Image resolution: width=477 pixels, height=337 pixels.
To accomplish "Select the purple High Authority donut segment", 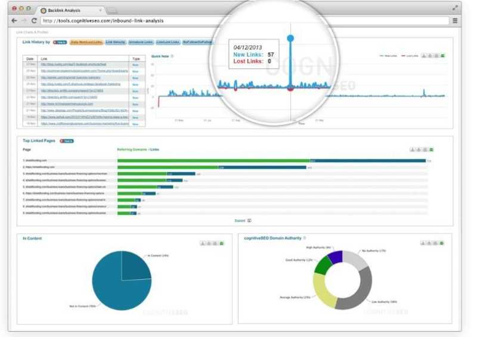I will (x=336, y=257).
